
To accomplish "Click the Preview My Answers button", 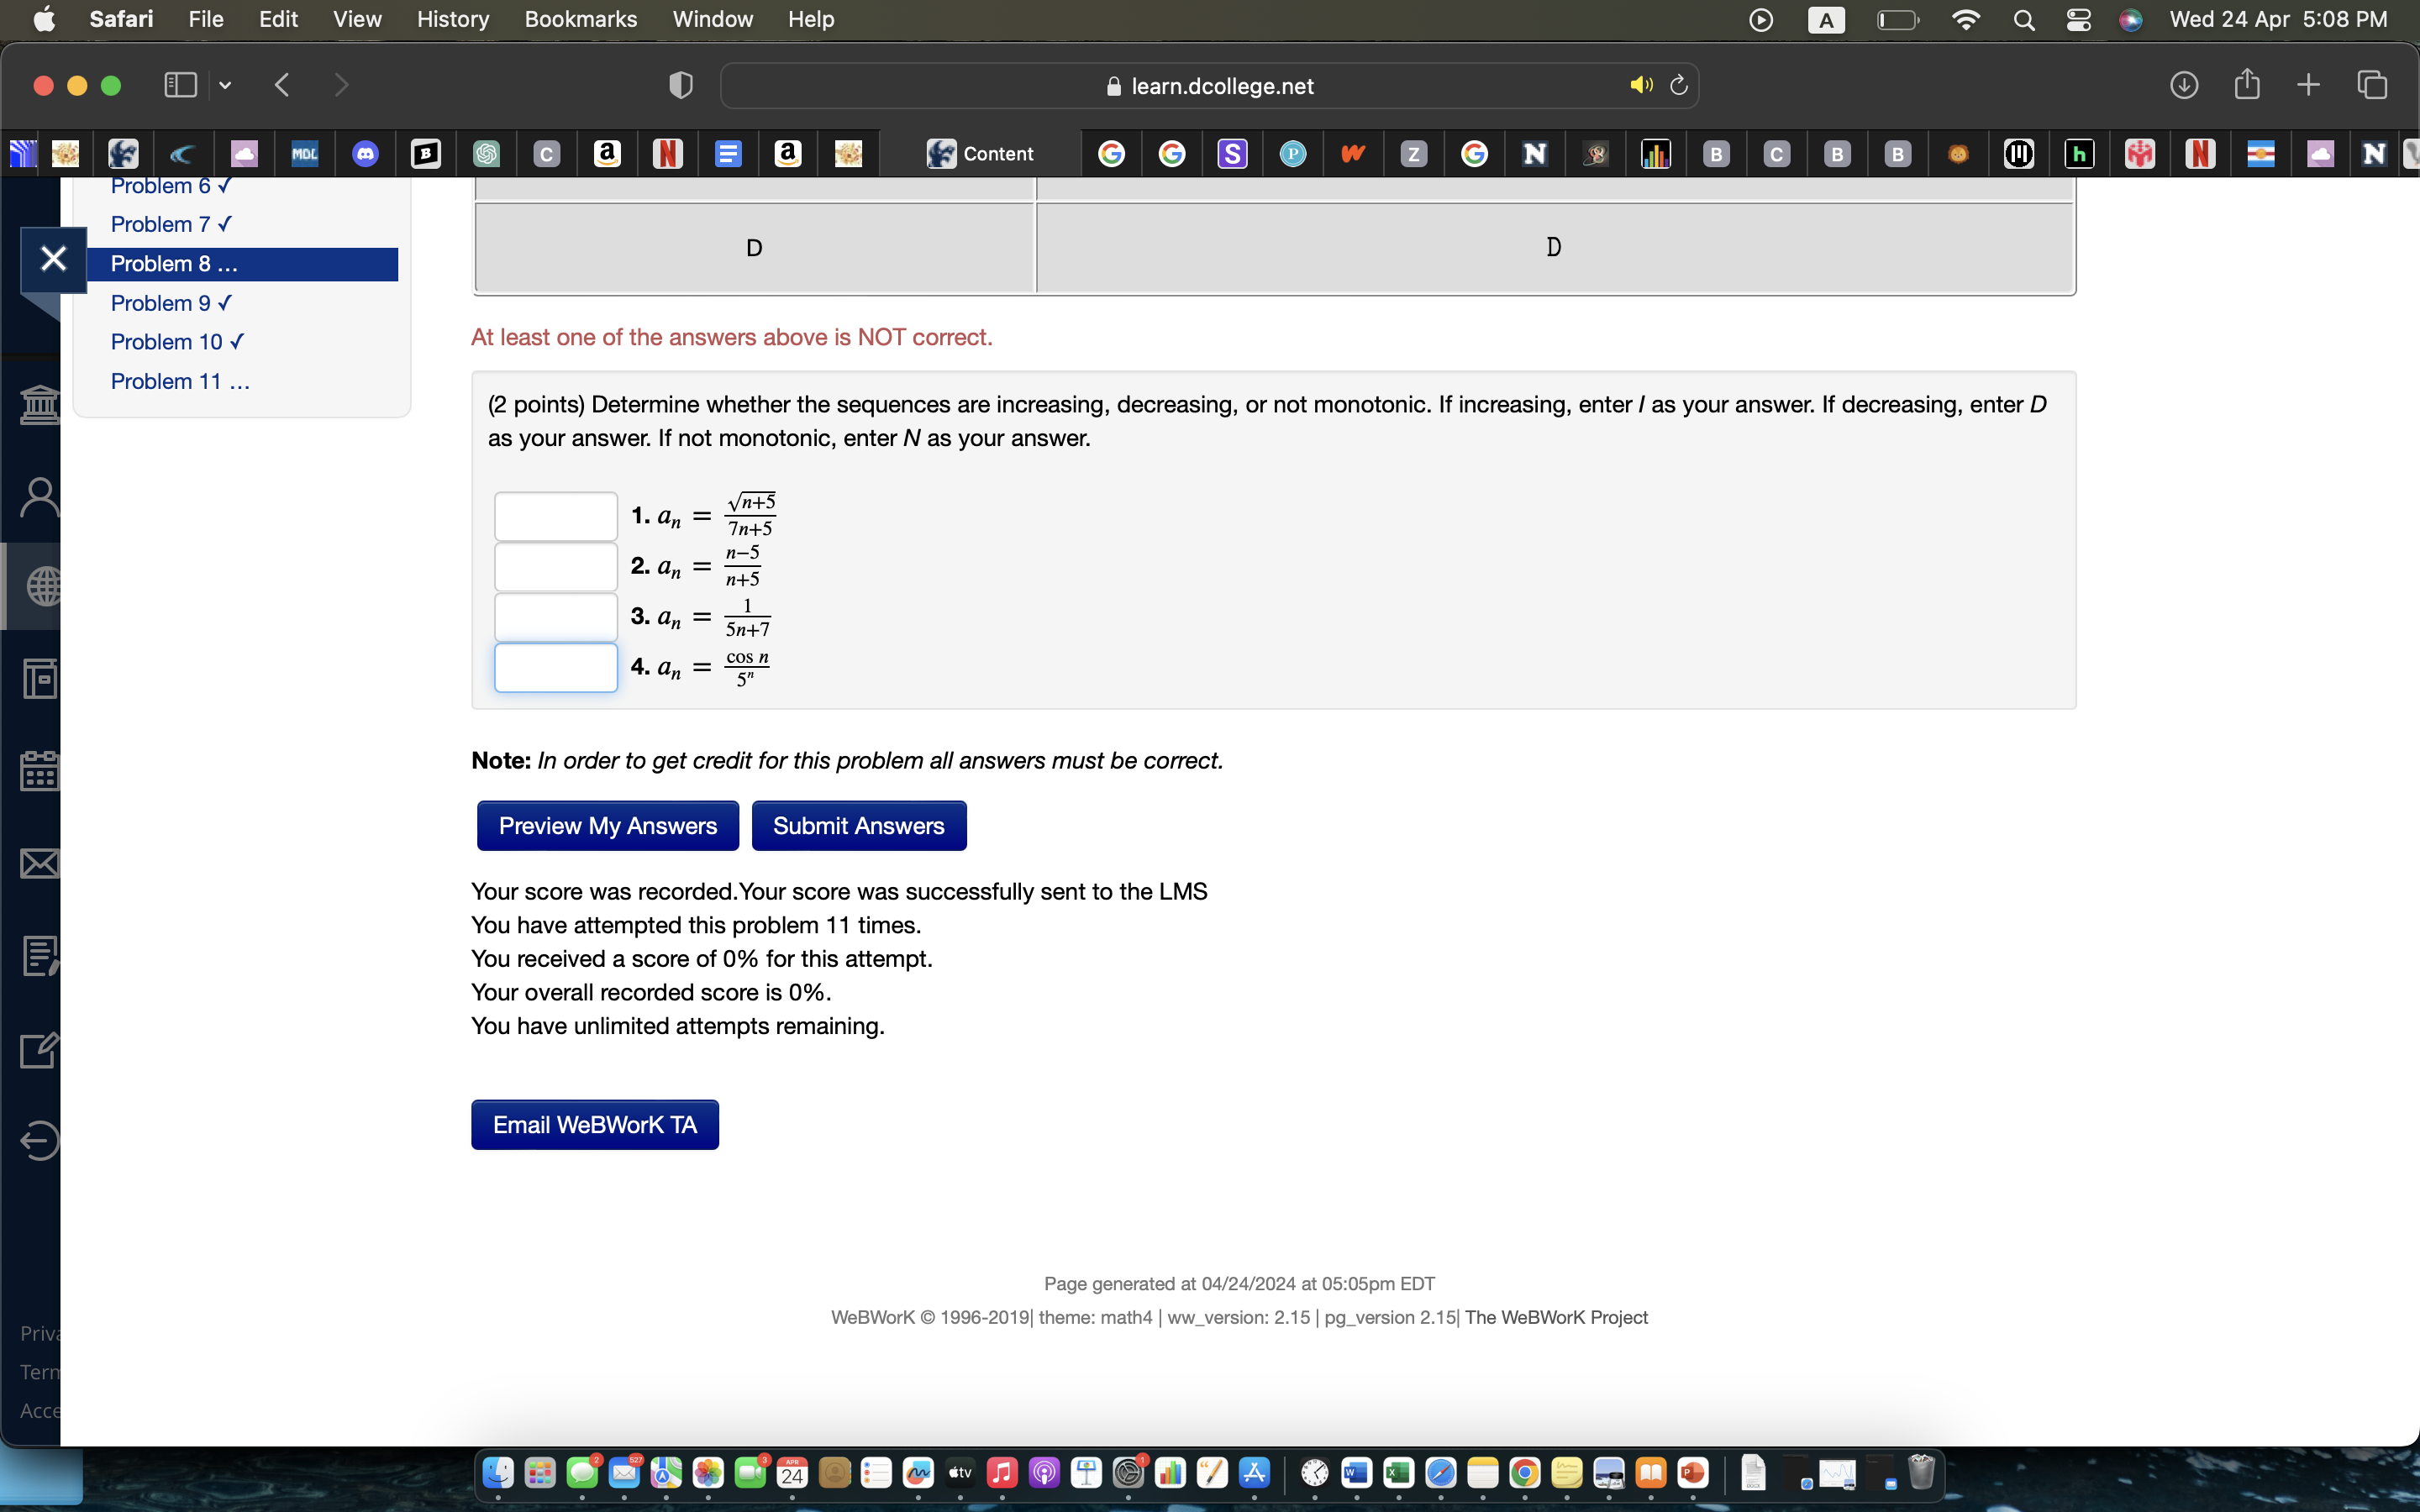I will 607,825.
